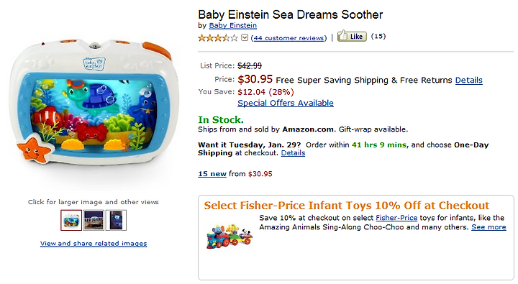Open Fisher-Price link in promotion text

396,218
